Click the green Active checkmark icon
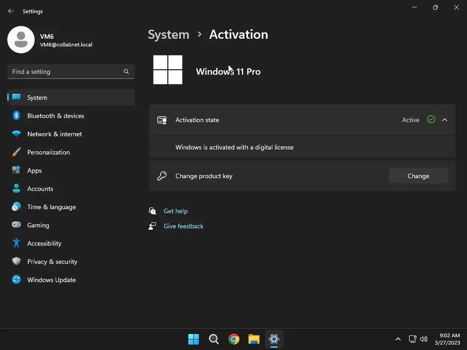 431,119
